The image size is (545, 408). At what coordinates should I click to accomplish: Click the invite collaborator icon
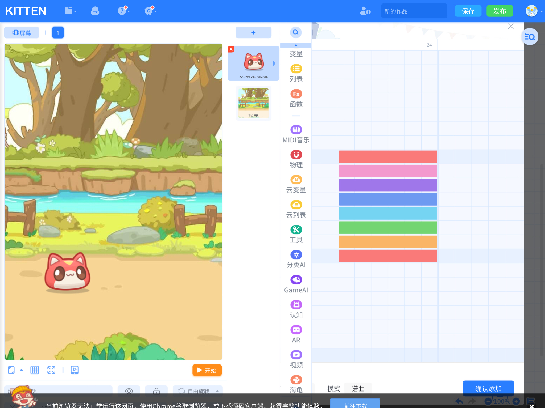365,11
